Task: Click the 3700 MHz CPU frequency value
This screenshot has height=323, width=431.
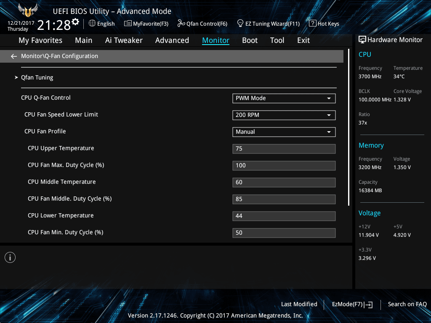Action: coord(370,77)
